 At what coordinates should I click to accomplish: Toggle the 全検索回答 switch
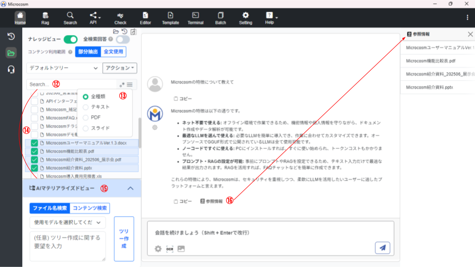122,40
